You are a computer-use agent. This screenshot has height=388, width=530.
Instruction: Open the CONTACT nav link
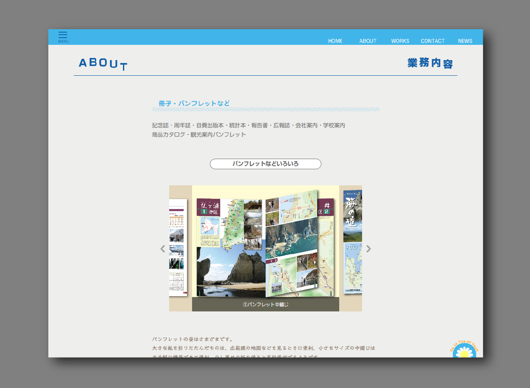click(432, 41)
